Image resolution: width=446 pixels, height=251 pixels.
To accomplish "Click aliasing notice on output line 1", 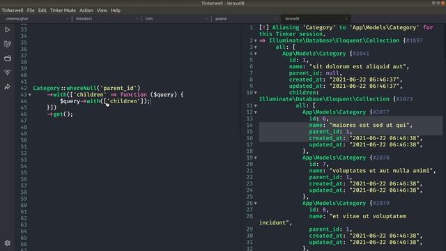I will pyautogui.click(x=346, y=31).
